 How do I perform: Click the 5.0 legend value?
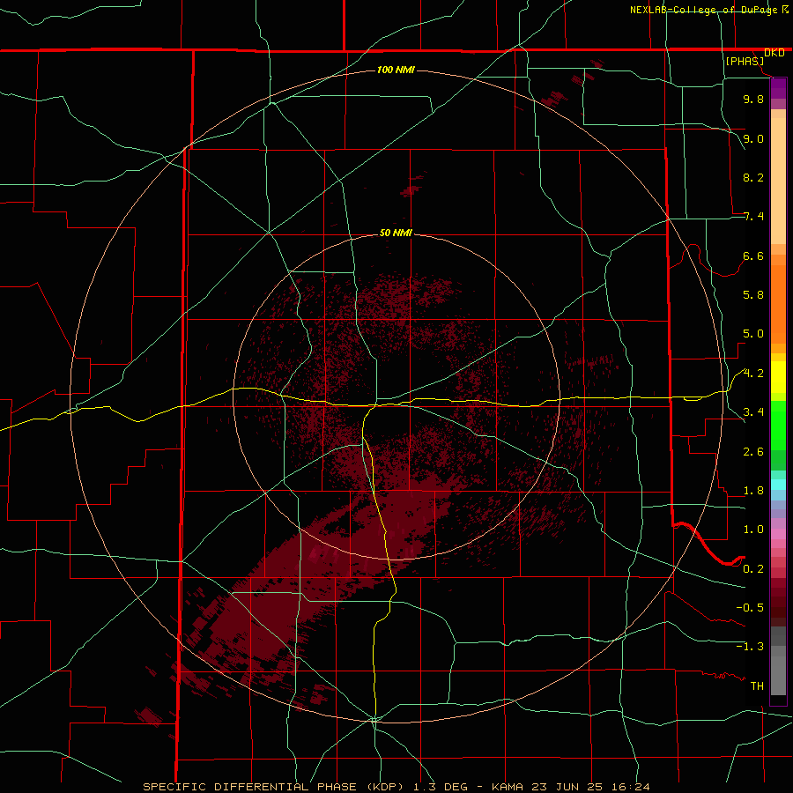[753, 334]
